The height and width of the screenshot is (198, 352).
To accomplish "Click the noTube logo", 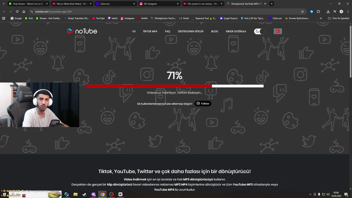I will 82,31.
